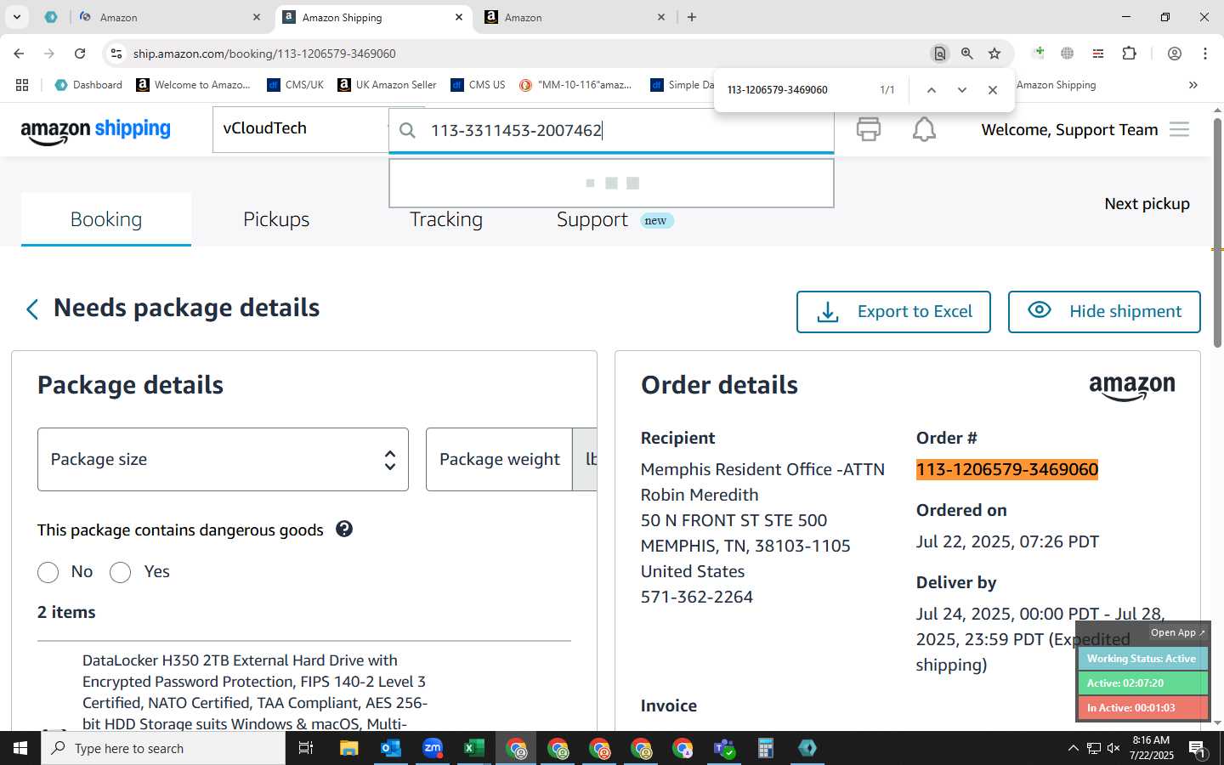Screen dimensions: 1224x765
Task: Click the highlighted order number 113-1206579-3469060
Action: 1007,469
